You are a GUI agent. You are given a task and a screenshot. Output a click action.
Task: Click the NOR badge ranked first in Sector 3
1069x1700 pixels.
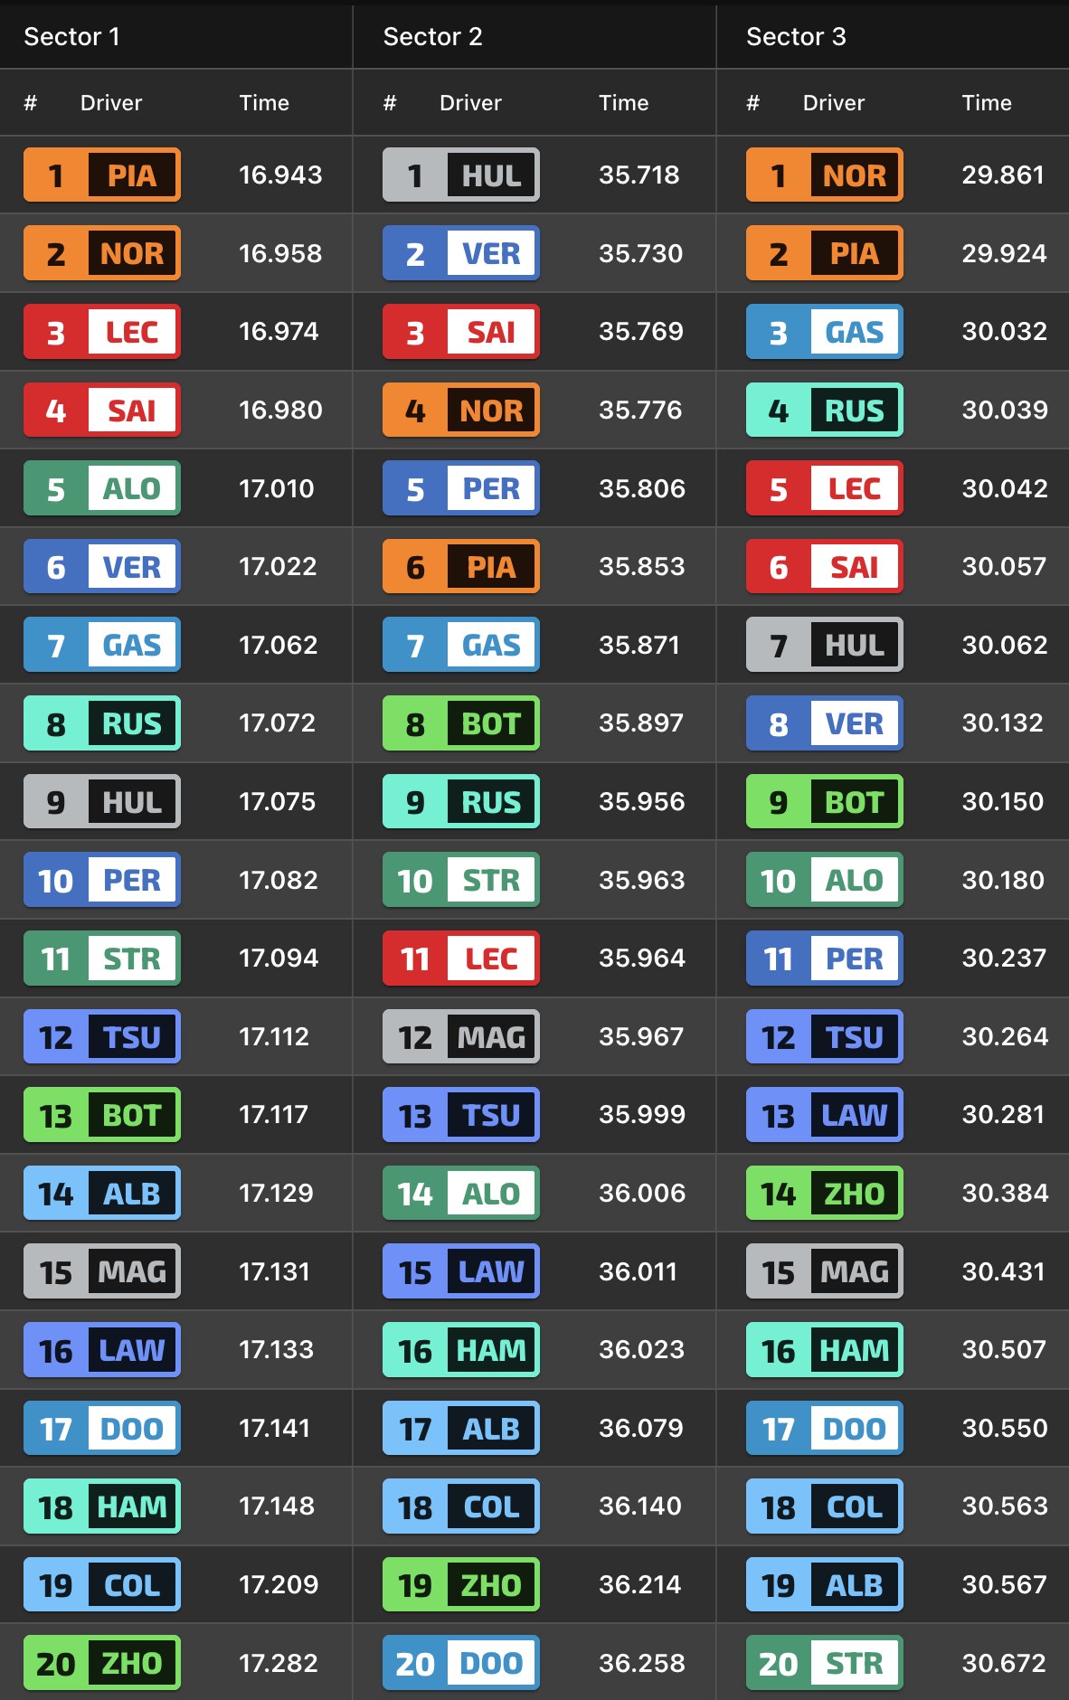click(x=825, y=175)
